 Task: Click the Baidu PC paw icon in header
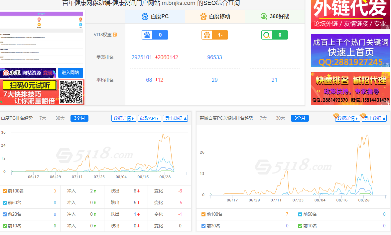pos(145,16)
